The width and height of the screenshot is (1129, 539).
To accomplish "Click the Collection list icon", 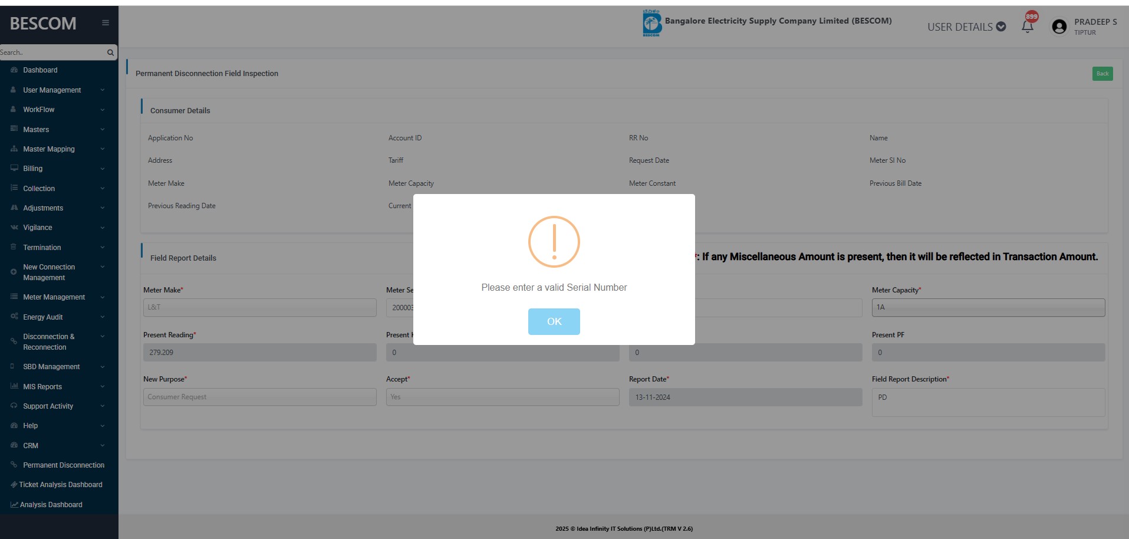I will 14,188.
